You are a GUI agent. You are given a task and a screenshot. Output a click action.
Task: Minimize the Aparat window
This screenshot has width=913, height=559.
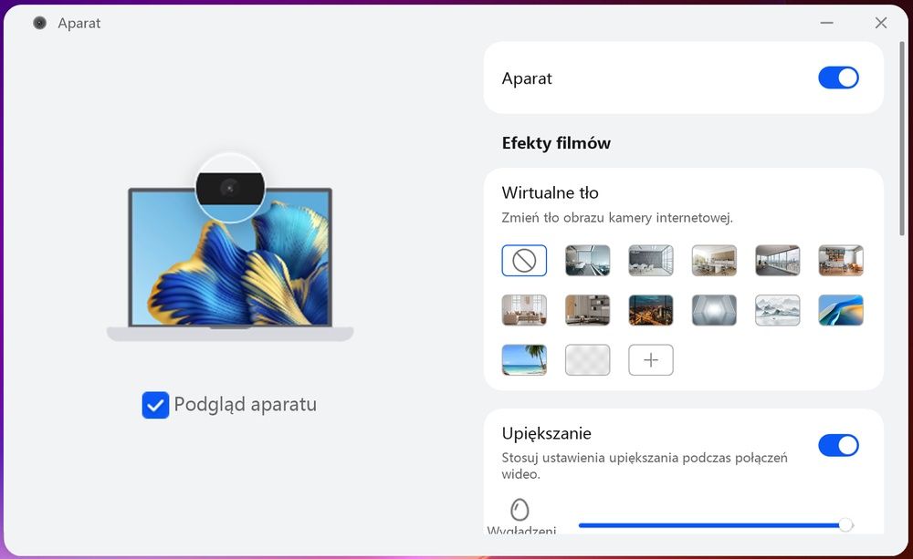[x=826, y=23]
